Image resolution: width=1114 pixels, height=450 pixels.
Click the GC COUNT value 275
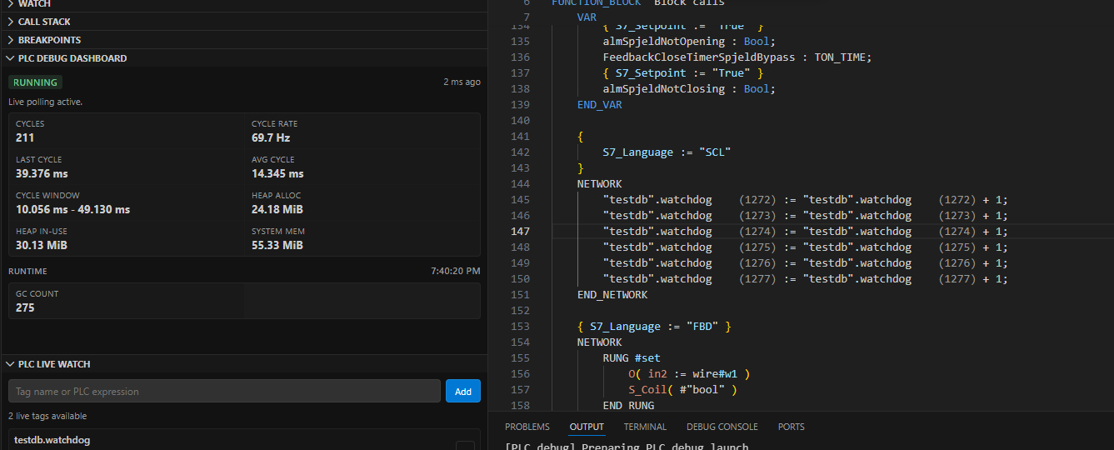click(25, 307)
